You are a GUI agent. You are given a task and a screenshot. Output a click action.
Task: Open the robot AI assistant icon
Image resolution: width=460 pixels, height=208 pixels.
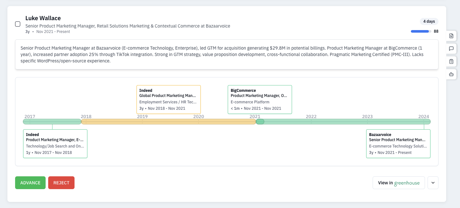click(451, 74)
